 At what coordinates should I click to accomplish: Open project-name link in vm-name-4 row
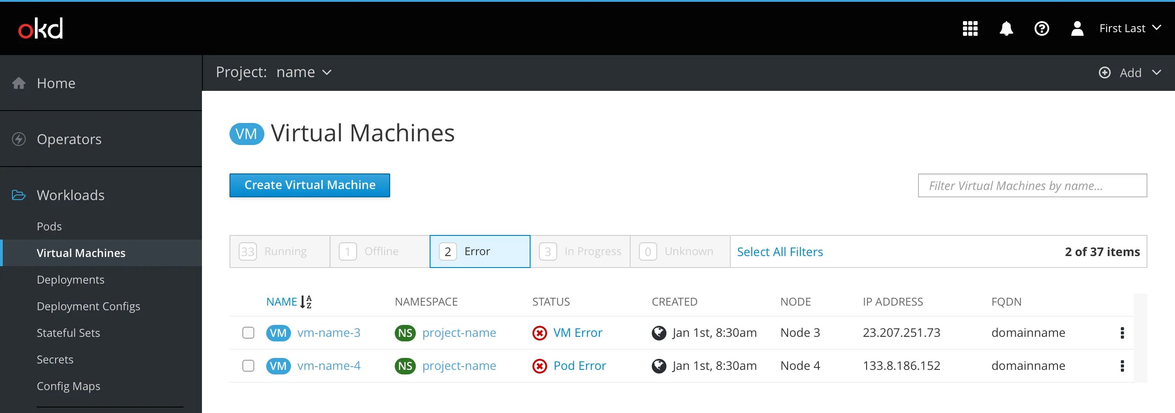click(x=459, y=366)
